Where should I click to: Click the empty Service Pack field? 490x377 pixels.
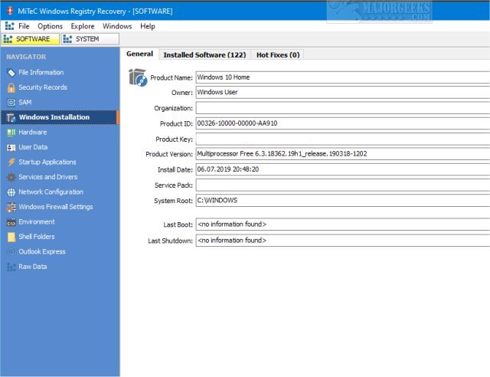tap(342, 185)
